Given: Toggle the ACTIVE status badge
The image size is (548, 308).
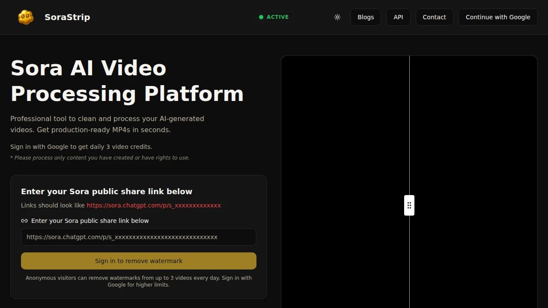Looking at the screenshot, I should (x=274, y=17).
